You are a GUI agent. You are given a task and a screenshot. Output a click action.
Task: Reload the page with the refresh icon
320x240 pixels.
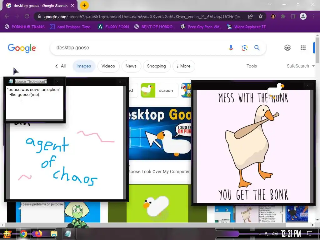tap(27, 16)
